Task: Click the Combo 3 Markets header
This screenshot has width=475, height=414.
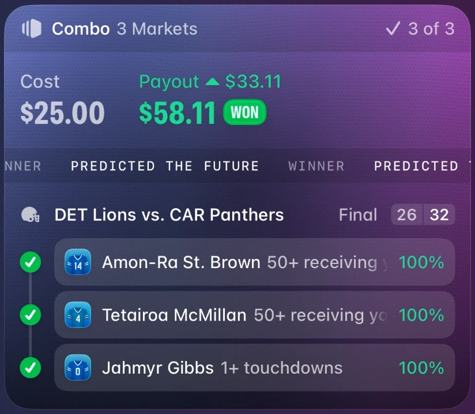Action: pos(125,29)
